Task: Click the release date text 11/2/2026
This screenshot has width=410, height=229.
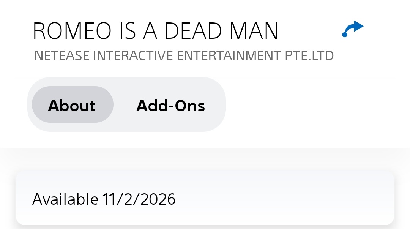Action: click(x=139, y=199)
